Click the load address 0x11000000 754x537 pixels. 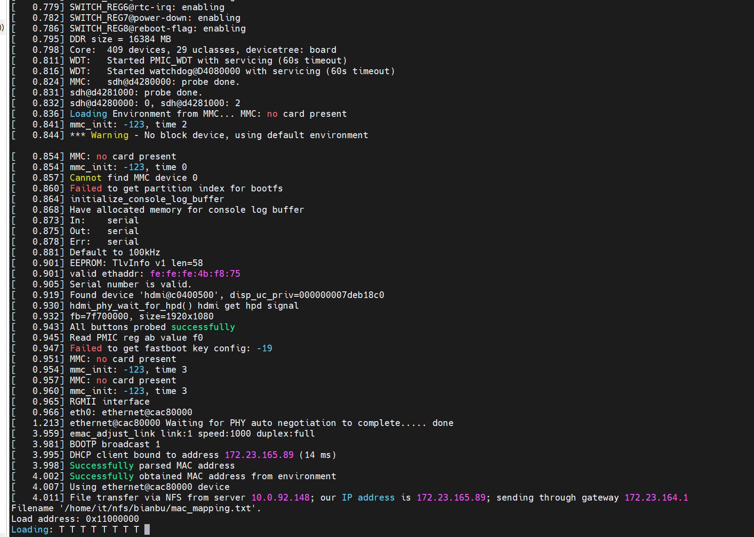pos(112,519)
